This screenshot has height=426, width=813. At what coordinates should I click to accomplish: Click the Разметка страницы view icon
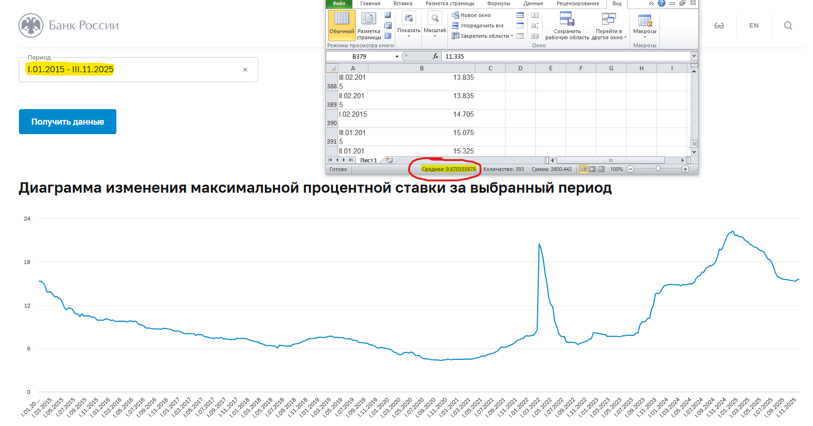click(368, 24)
